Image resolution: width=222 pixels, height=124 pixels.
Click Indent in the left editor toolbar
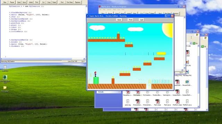(31, 2)
